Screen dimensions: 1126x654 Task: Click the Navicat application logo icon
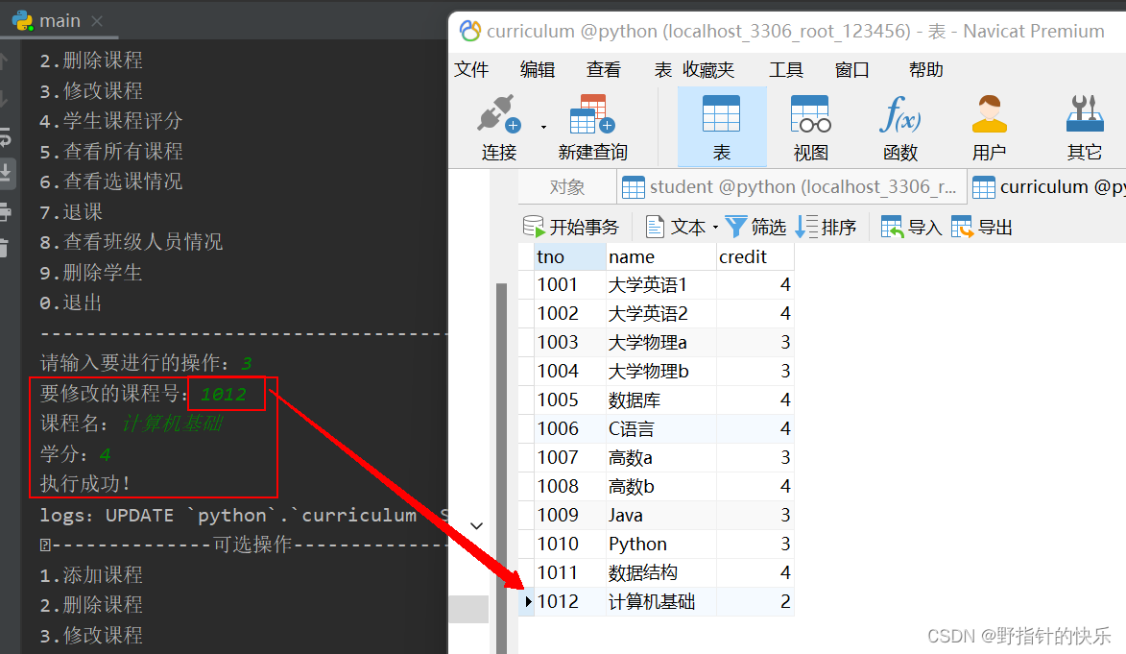pyautogui.click(x=469, y=31)
